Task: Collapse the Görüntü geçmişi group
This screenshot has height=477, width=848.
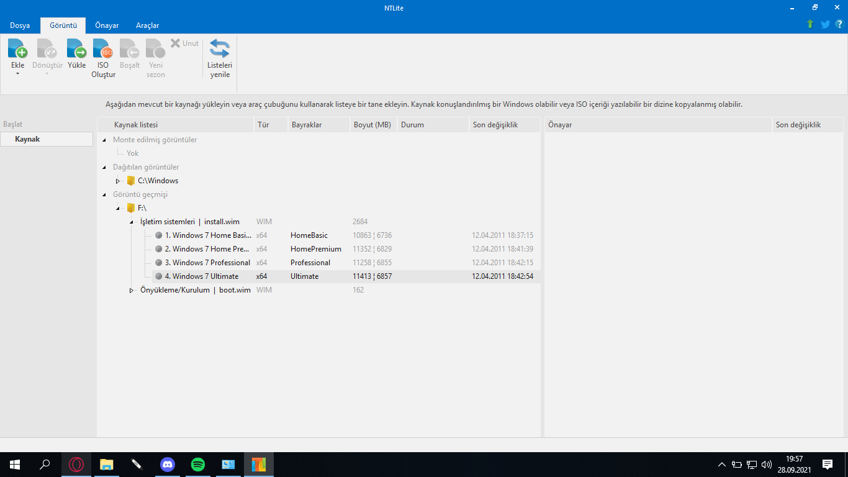Action: (x=104, y=195)
